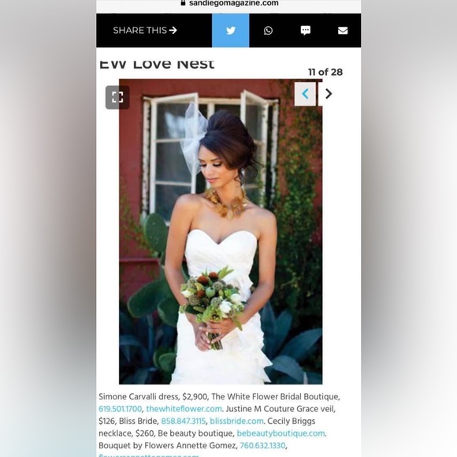This screenshot has height=457, width=457.
Task: Open the photo in fullscreen view
Action: pyautogui.click(x=117, y=97)
